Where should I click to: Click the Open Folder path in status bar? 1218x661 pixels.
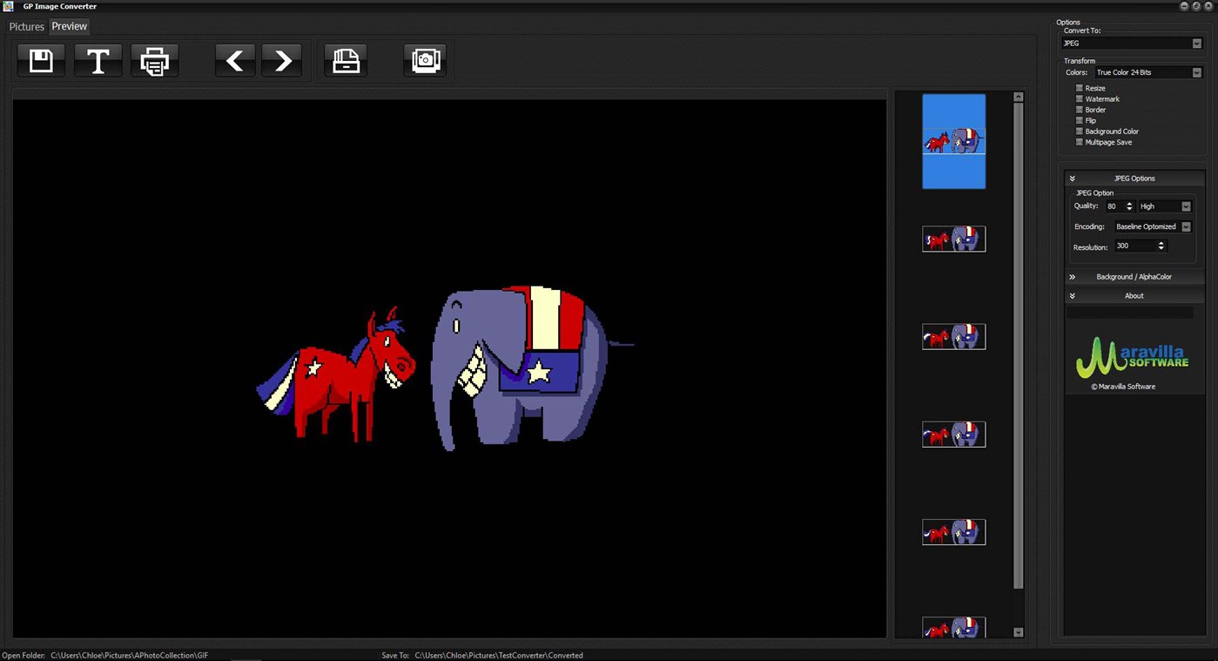click(129, 655)
